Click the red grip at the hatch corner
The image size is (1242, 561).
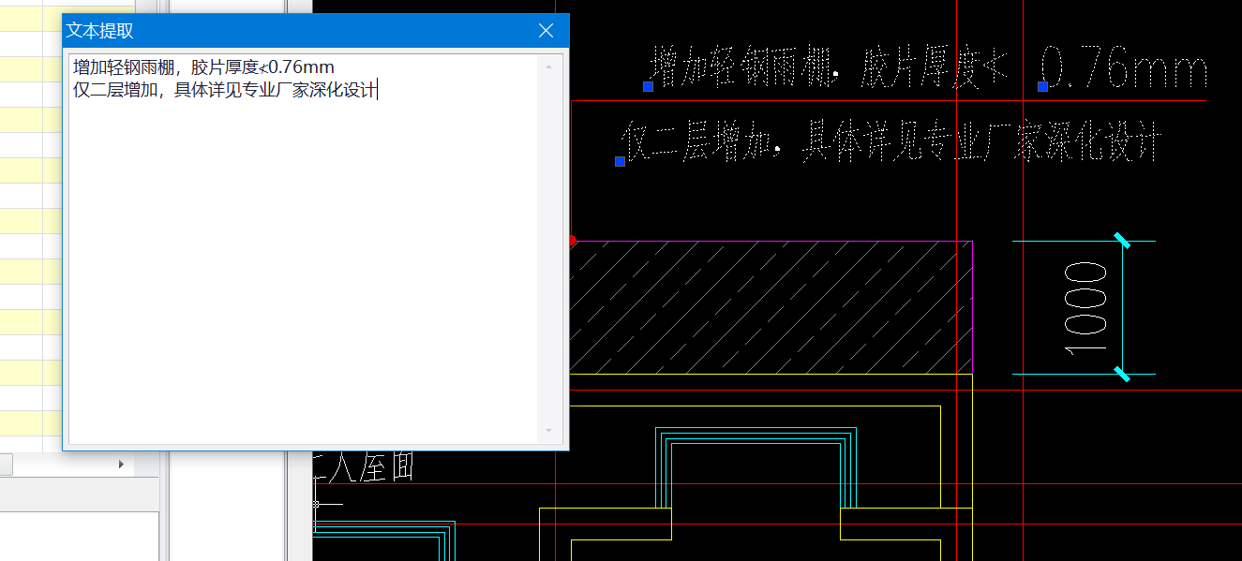coord(572,241)
